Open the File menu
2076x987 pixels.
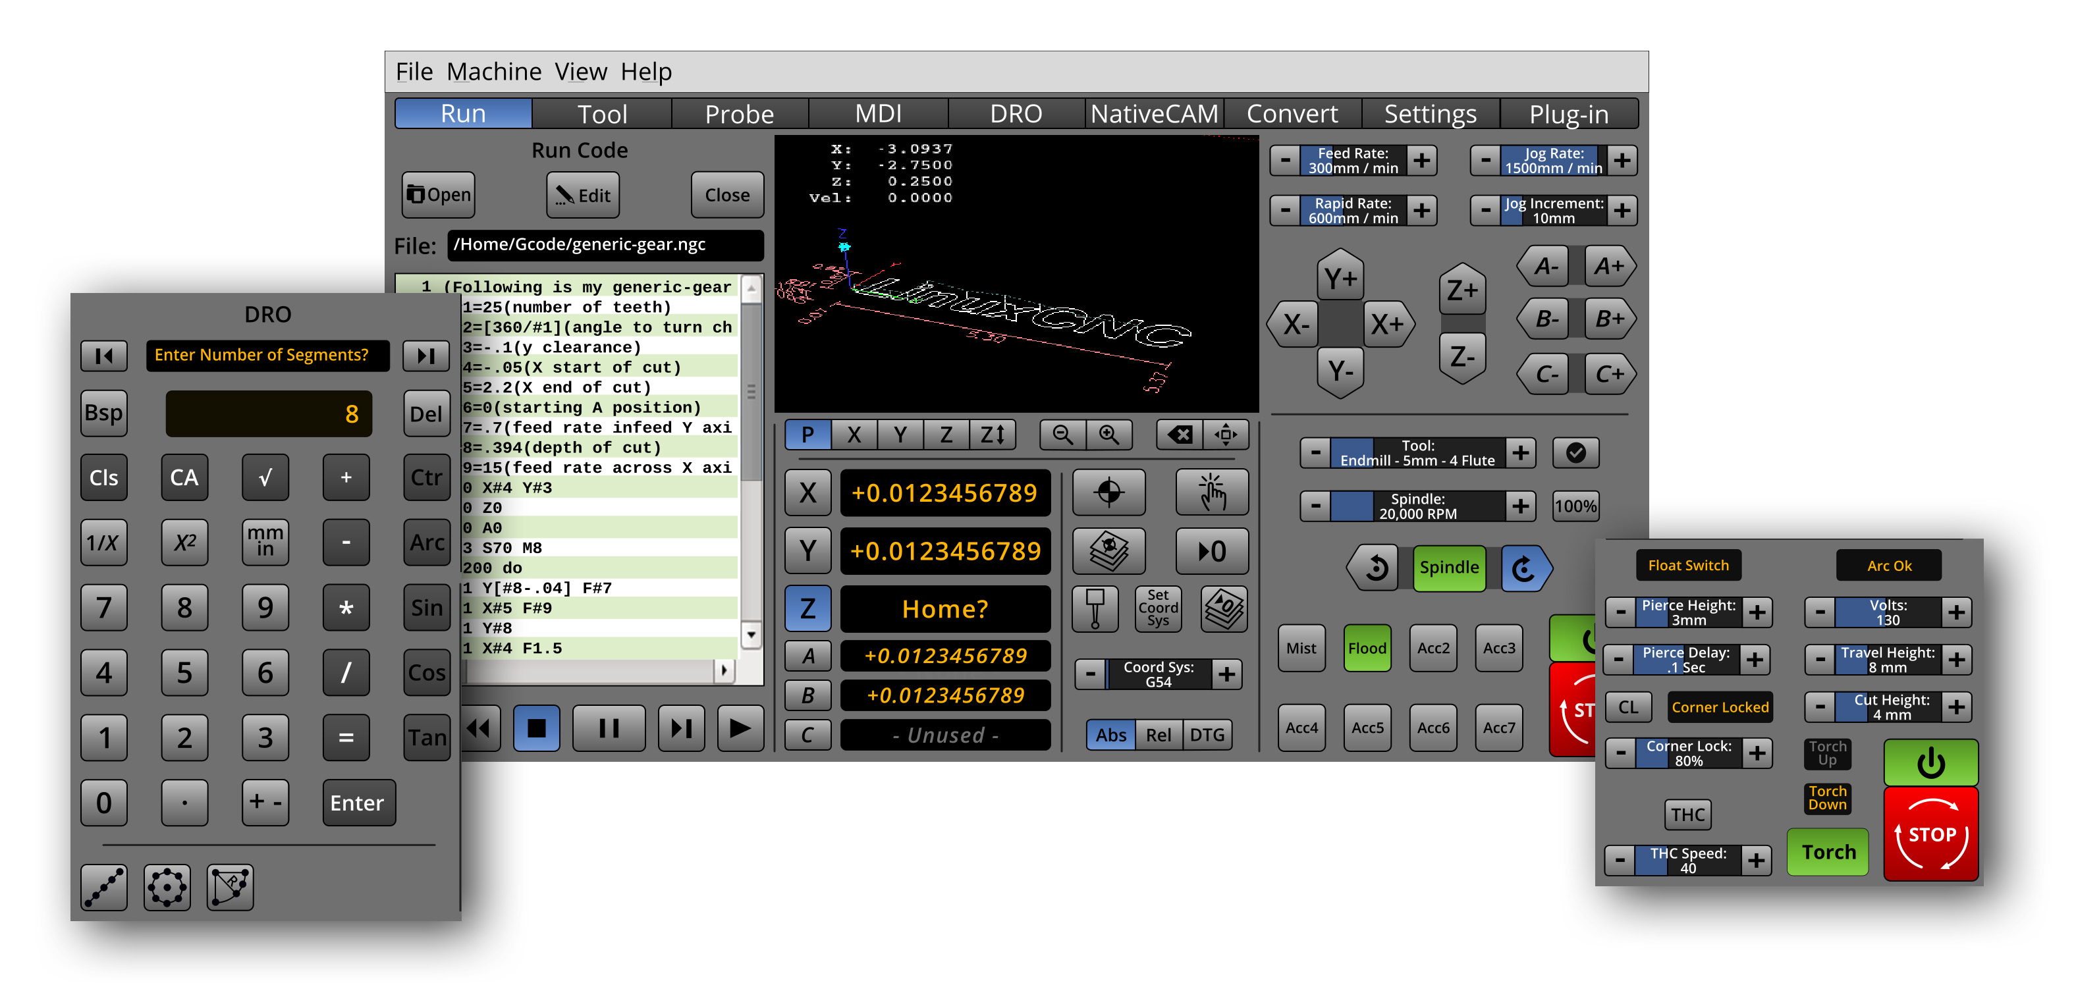click(414, 72)
